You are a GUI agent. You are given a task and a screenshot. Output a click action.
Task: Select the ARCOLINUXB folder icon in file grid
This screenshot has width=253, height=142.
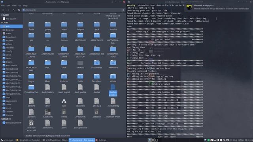tap(96, 35)
